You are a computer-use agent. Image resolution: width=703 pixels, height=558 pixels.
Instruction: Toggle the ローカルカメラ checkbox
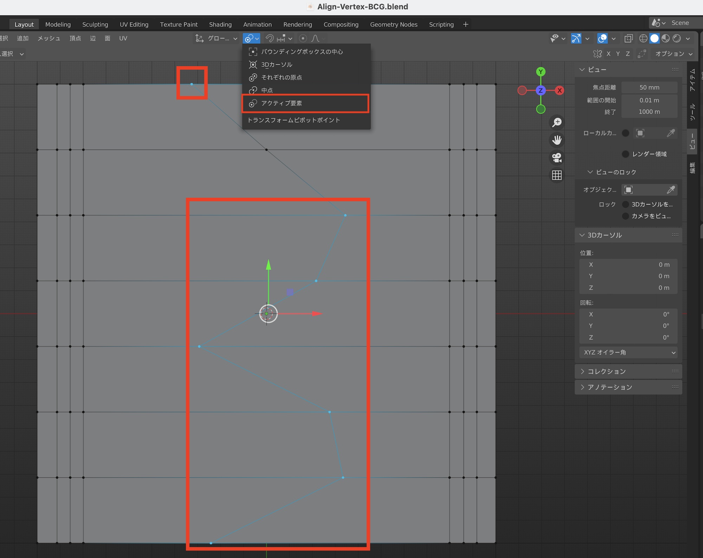click(625, 133)
